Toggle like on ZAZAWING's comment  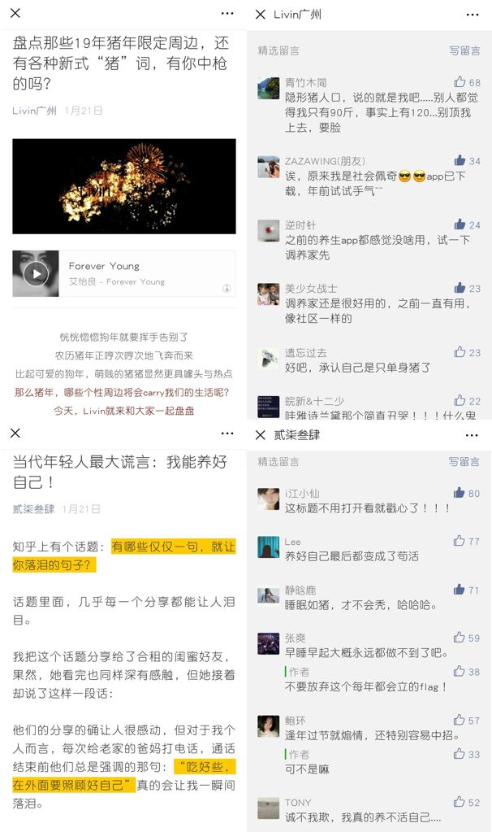[460, 160]
